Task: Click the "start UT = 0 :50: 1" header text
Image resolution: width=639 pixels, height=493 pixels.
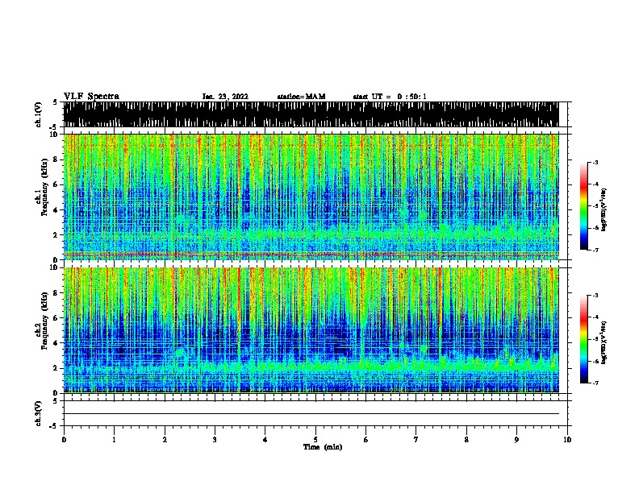Action: [390, 97]
